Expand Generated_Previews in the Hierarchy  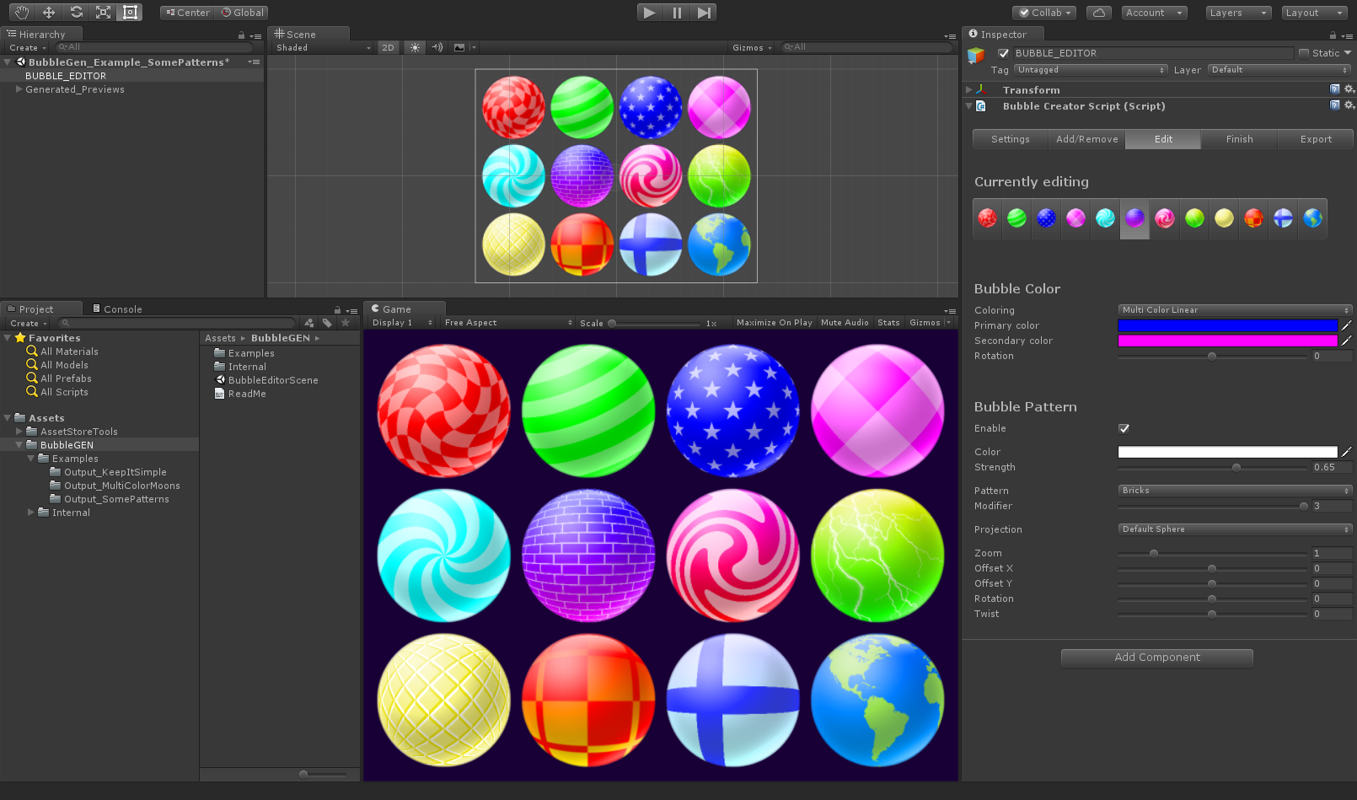coord(19,89)
